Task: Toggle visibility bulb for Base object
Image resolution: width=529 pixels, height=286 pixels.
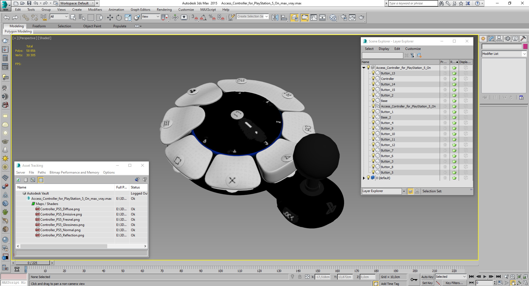Action: [x=373, y=101]
